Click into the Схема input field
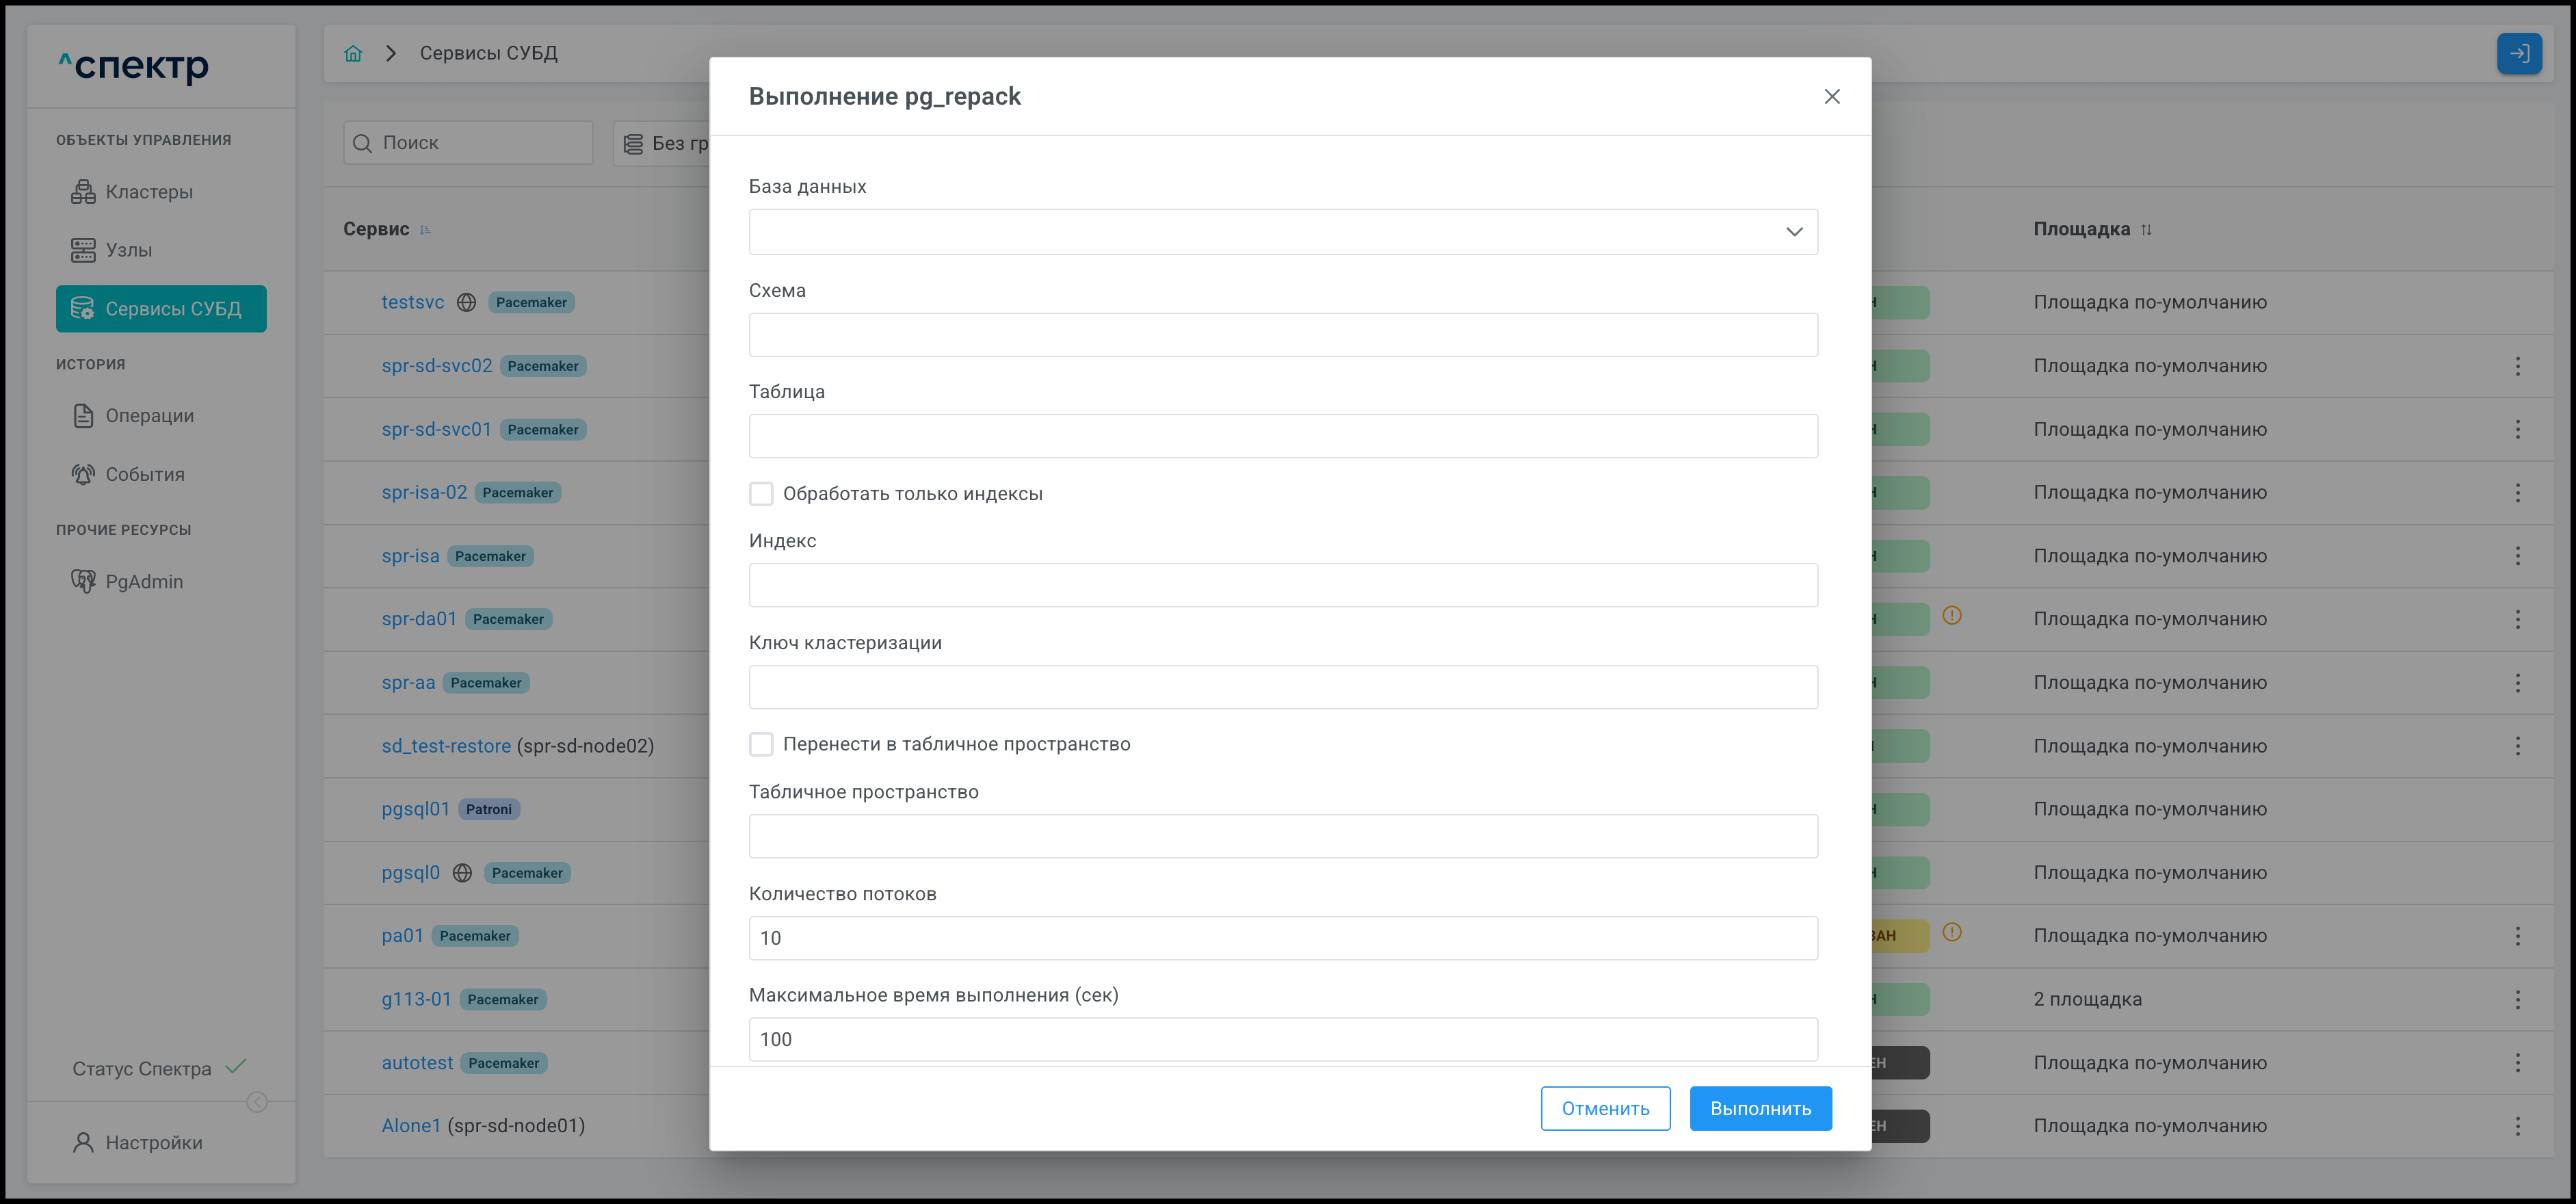Screen dimensions: 2576x1204 pyautogui.click(x=1282, y=334)
